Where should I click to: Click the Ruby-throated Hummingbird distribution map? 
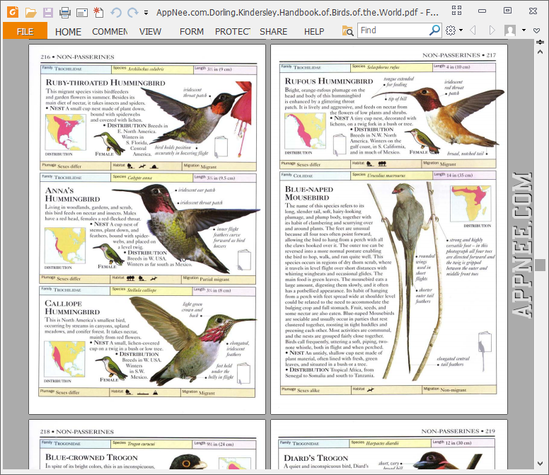coord(66,132)
